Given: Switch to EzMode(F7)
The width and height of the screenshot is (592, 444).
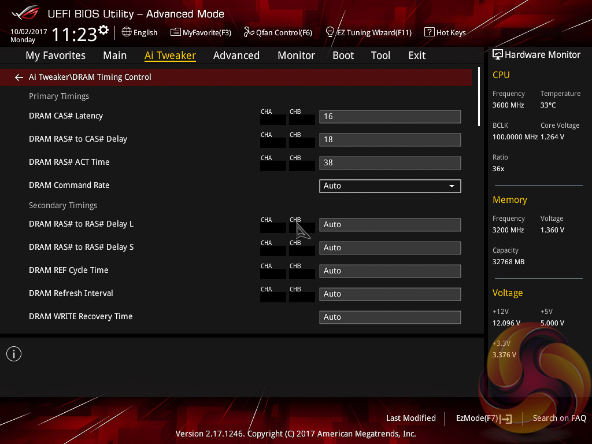Looking at the screenshot, I should (484, 419).
